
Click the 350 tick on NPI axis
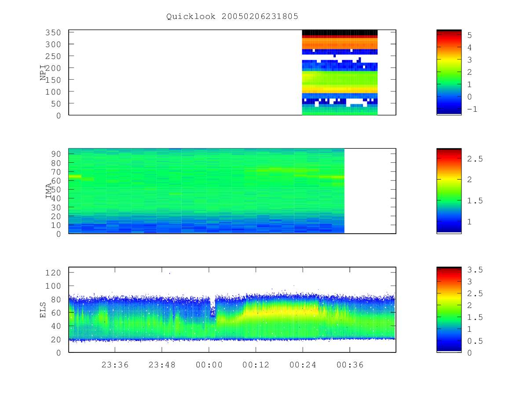tap(54, 33)
